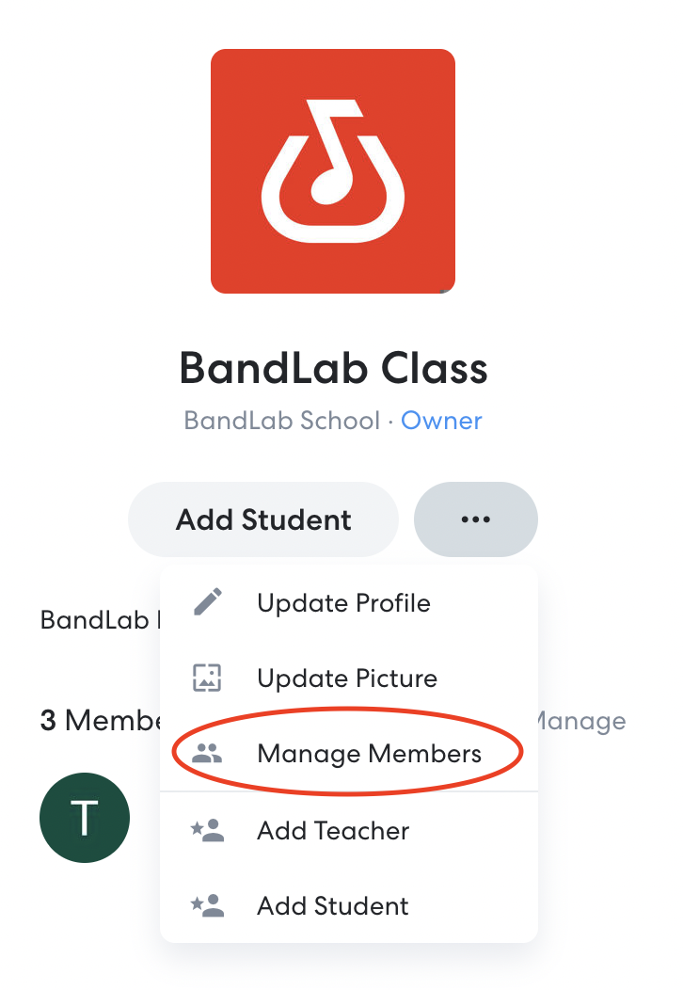
Task: Click the people icon beside Manage Members
Action: pyautogui.click(x=207, y=753)
